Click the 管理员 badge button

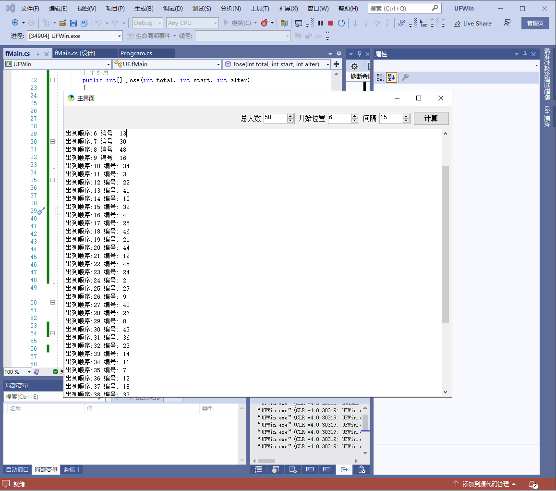coord(535,23)
